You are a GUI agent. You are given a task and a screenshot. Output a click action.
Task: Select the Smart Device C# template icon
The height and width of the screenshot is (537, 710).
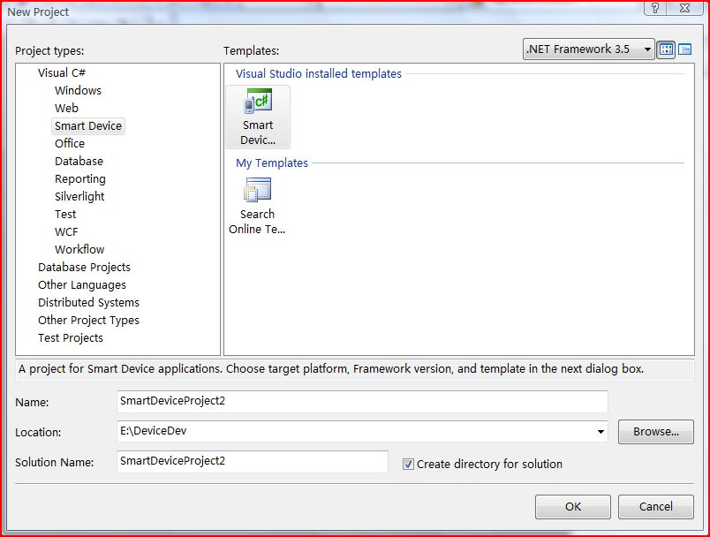click(x=258, y=117)
